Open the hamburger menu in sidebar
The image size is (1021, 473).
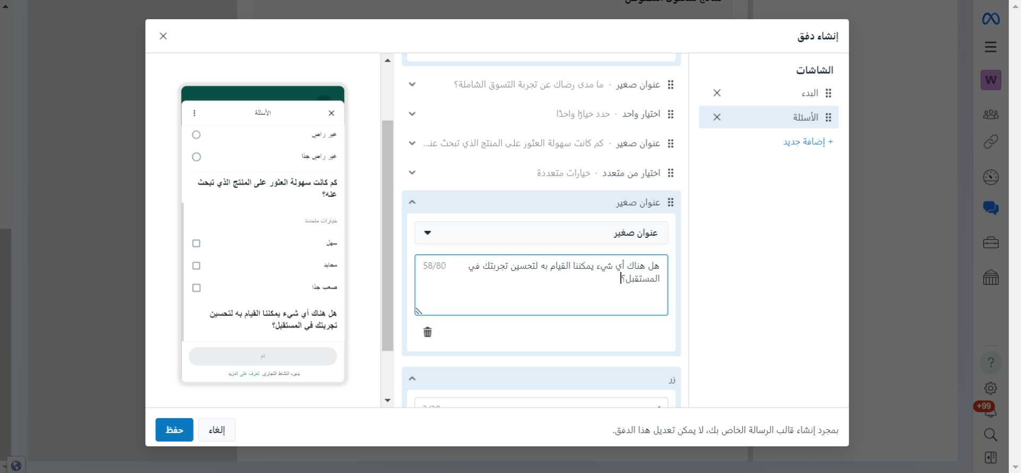[991, 47]
